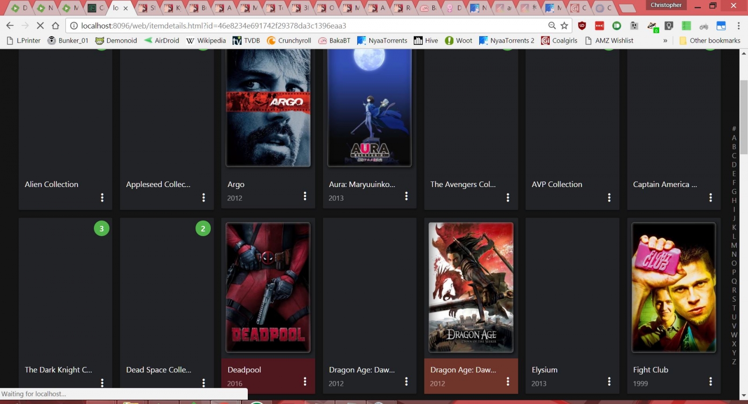
Task: Open more options for Captain America card
Action: 711,197
